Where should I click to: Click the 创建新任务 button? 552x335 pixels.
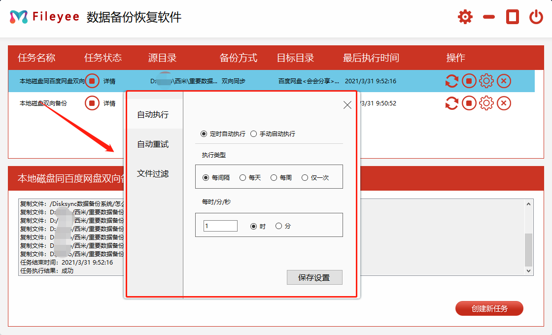tap(489, 308)
